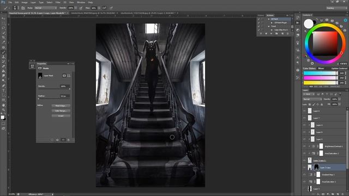This screenshot has width=349, height=196.
Task: Open the layer filter Kind dropdown
Action: click(x=309, y=94)
